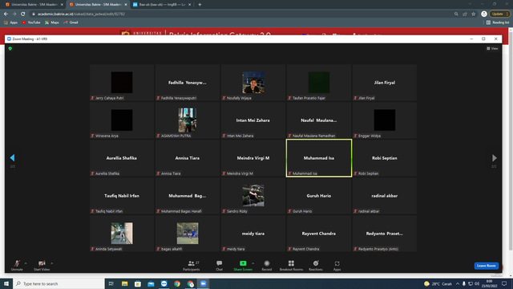Open Task View on taskbar

111,283
